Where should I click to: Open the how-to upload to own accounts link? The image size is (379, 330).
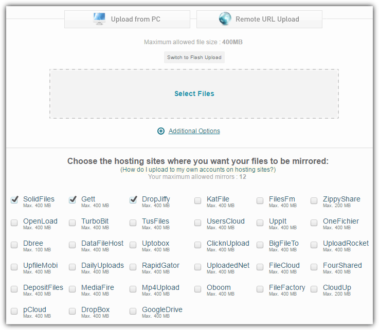tap(198, 169)
